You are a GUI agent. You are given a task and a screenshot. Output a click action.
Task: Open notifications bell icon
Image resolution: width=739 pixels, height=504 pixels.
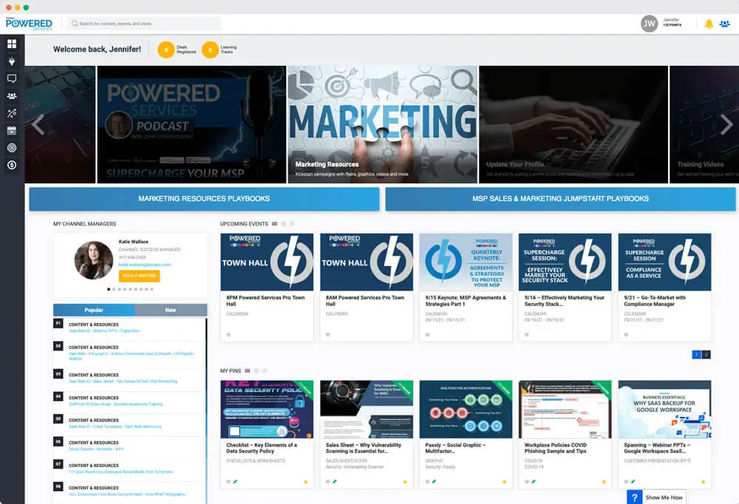pos(709,24)
